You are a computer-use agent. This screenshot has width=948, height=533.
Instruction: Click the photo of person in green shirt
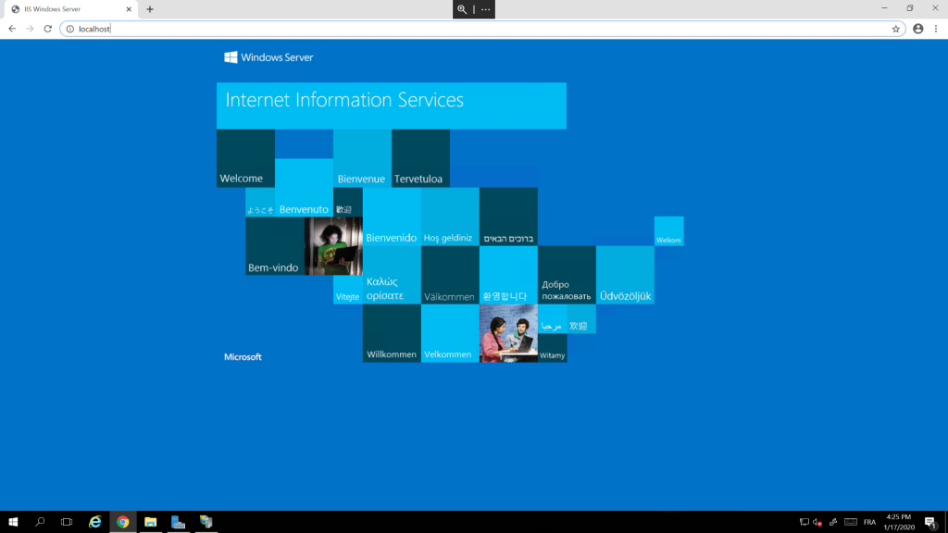point(333,246)
